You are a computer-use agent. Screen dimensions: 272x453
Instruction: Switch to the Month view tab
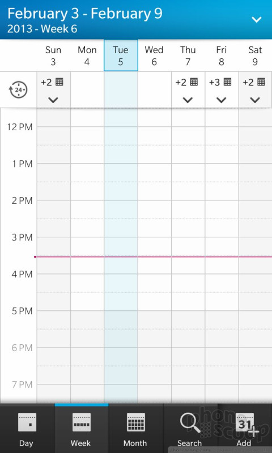[136, 429]
